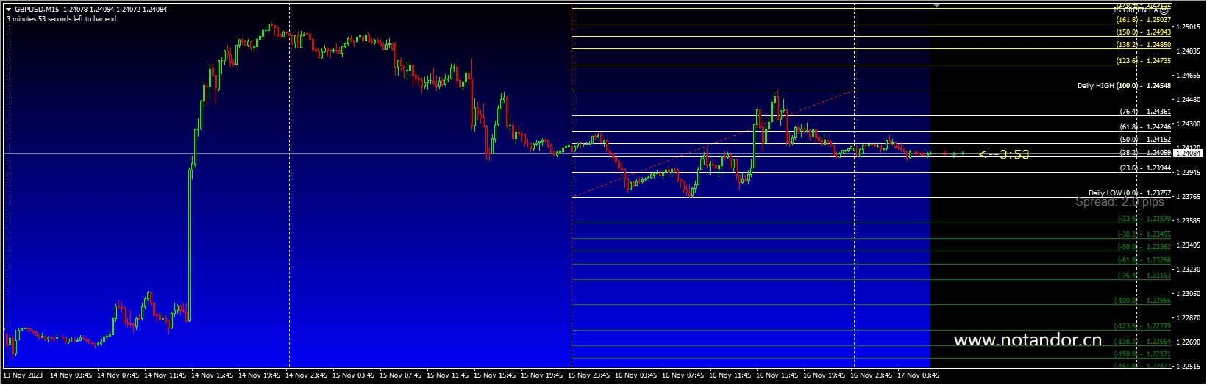Select the (161.8) - 1.25037 Fibonacci label
Viewport: 1207px width, 385px height.
1144,21
